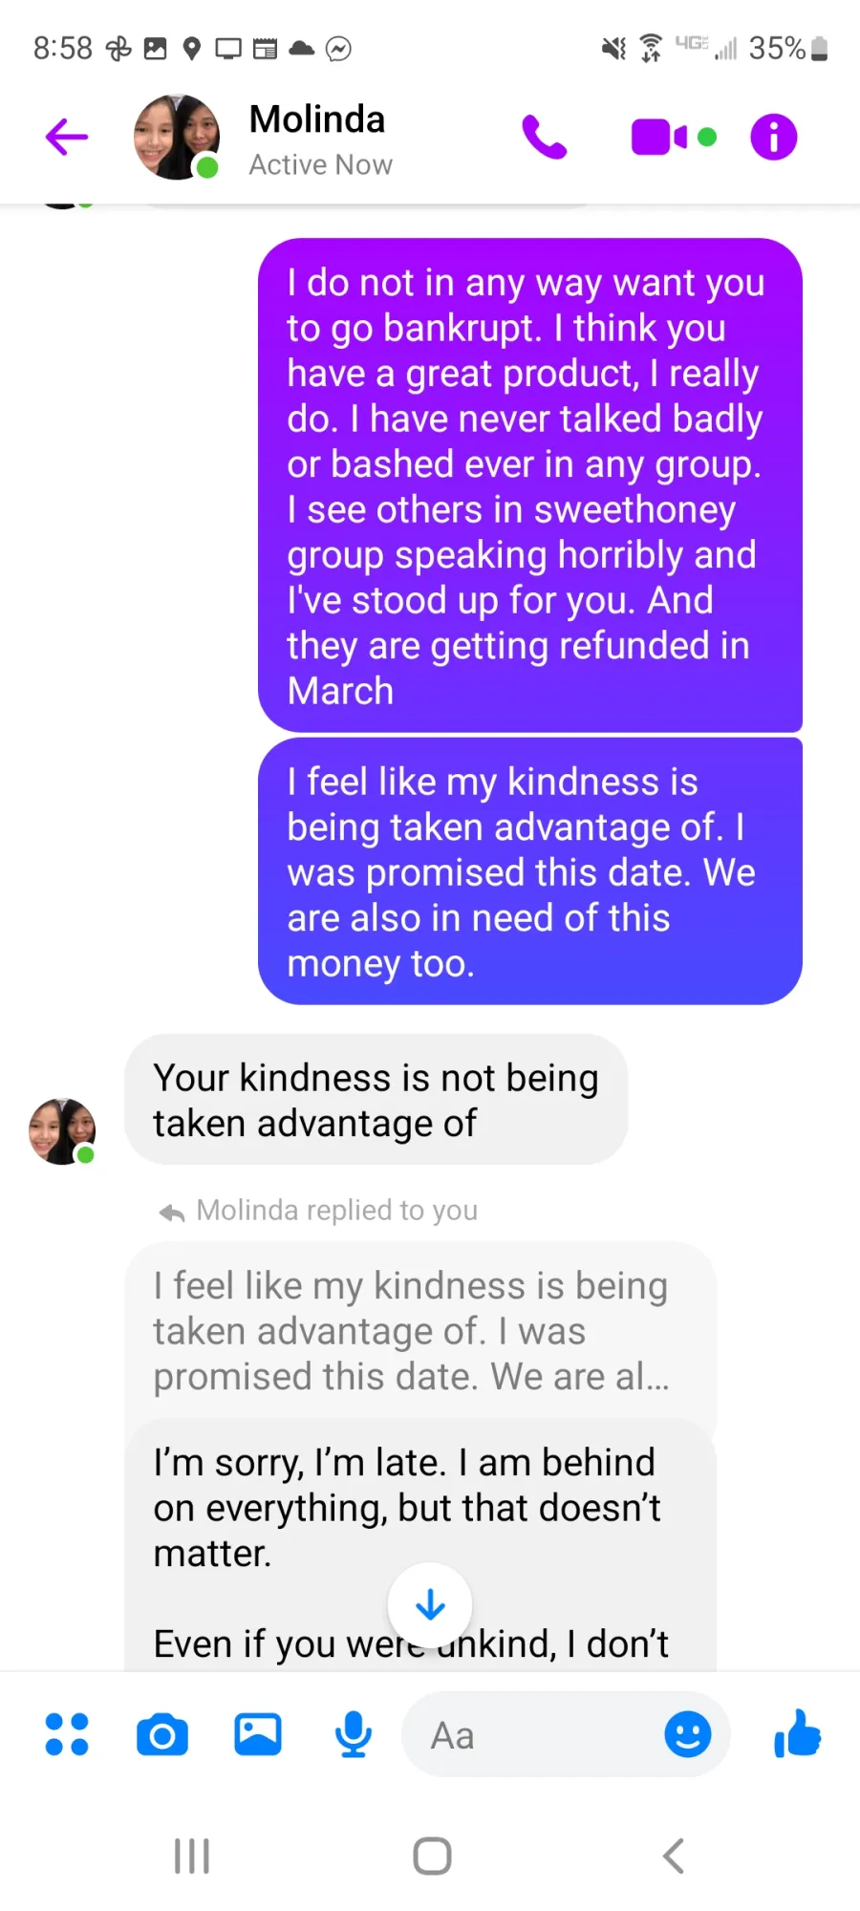Start a voice call with Molinda
Screen dimensions: 860x1911
545,137
